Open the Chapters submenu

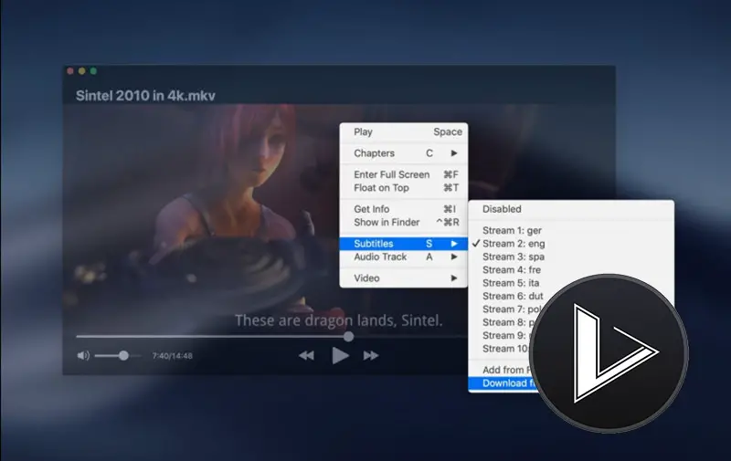404,153
